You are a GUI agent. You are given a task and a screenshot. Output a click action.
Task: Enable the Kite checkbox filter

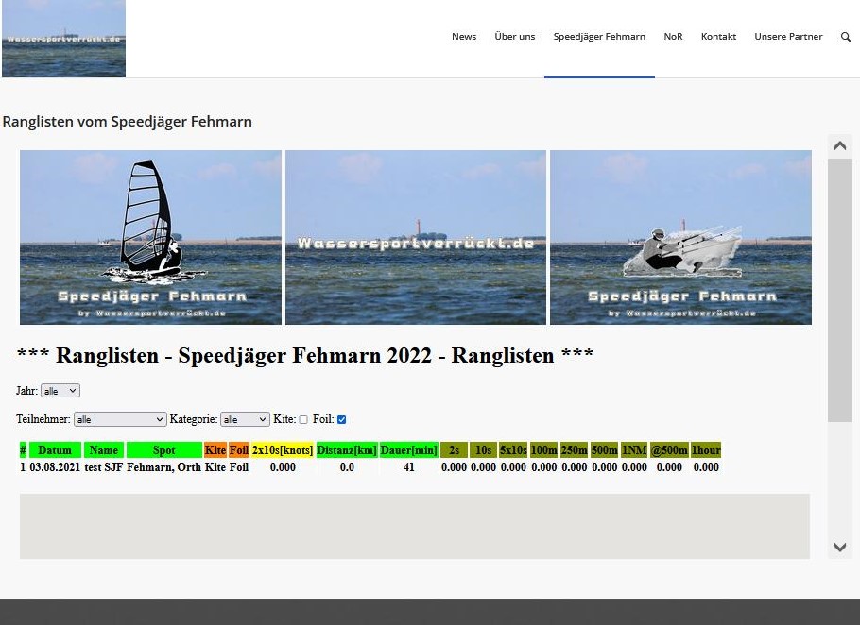click(x=303, y=420)
